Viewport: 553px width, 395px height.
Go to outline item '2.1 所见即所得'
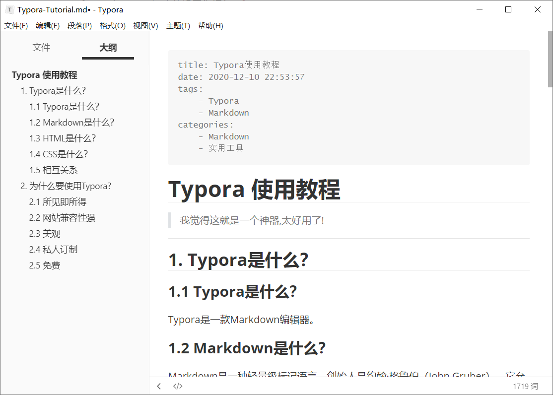point(58,202)
